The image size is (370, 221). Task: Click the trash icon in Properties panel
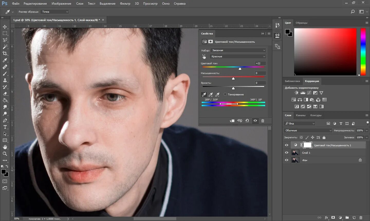pos(263,121)
